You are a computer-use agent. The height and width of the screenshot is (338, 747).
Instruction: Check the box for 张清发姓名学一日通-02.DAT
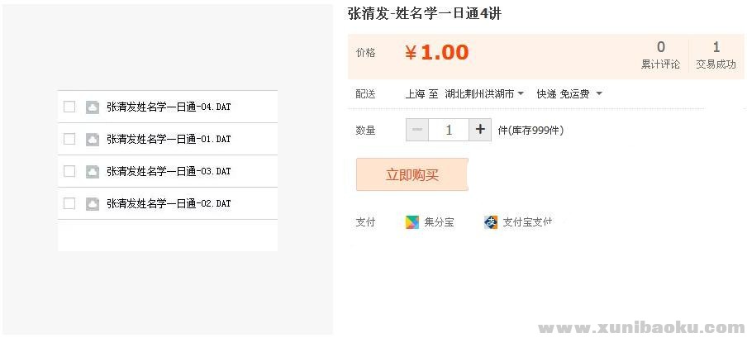click(x=69, y=203)
